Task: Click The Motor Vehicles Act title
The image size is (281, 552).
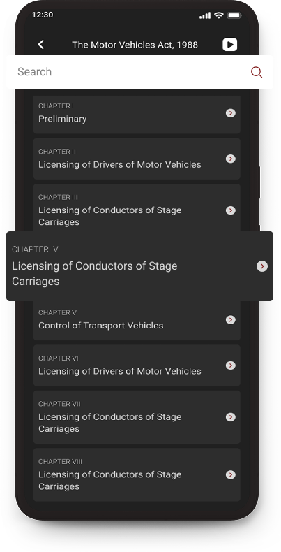Action: pyautogui.click(x=135, y=45)
